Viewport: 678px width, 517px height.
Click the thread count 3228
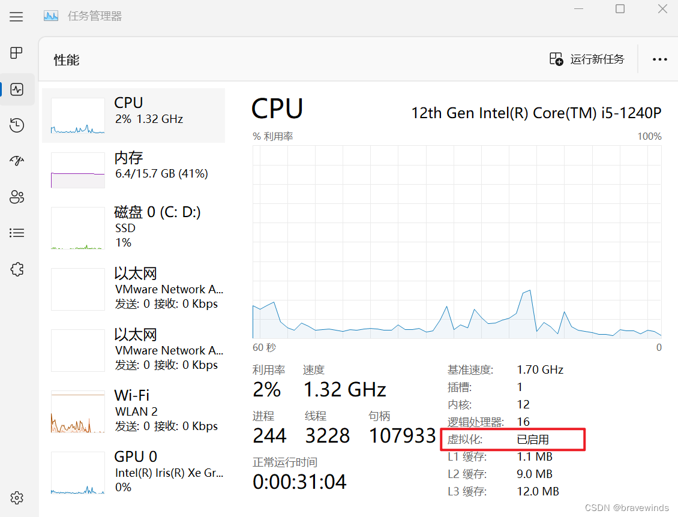pos(328,436)
